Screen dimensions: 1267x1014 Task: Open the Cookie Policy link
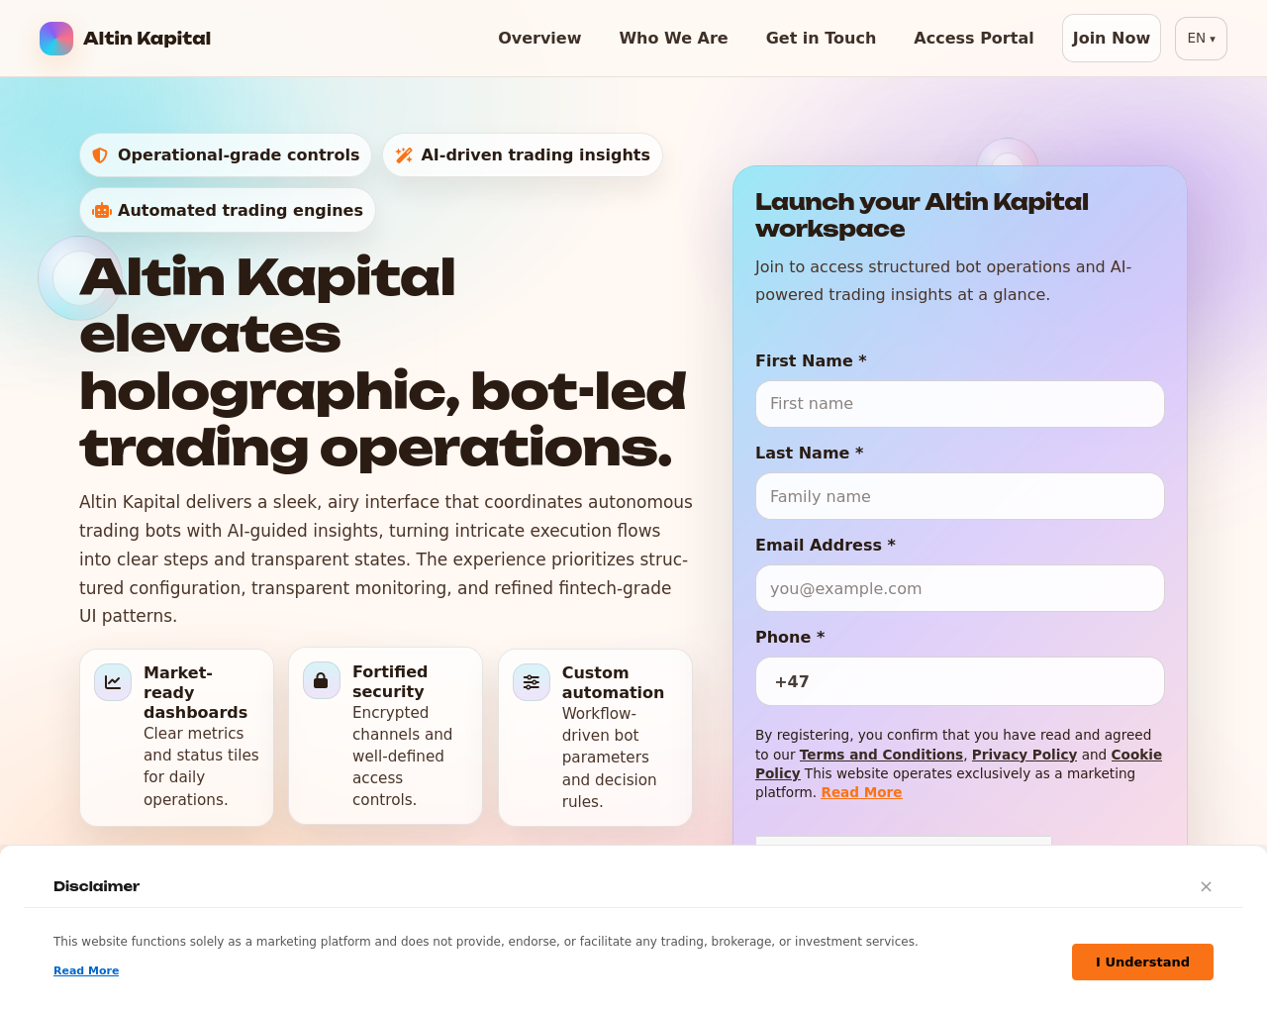[1136, 755]
